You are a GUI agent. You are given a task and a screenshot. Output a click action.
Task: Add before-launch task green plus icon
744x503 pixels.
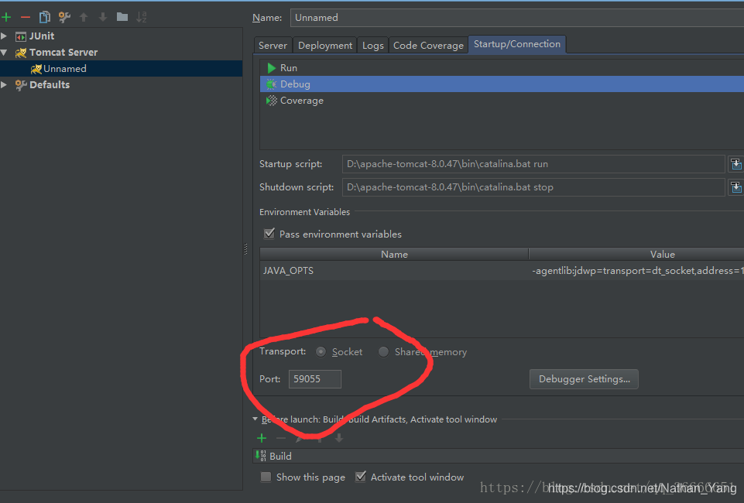pyautogui.click(x=262, y=438)
